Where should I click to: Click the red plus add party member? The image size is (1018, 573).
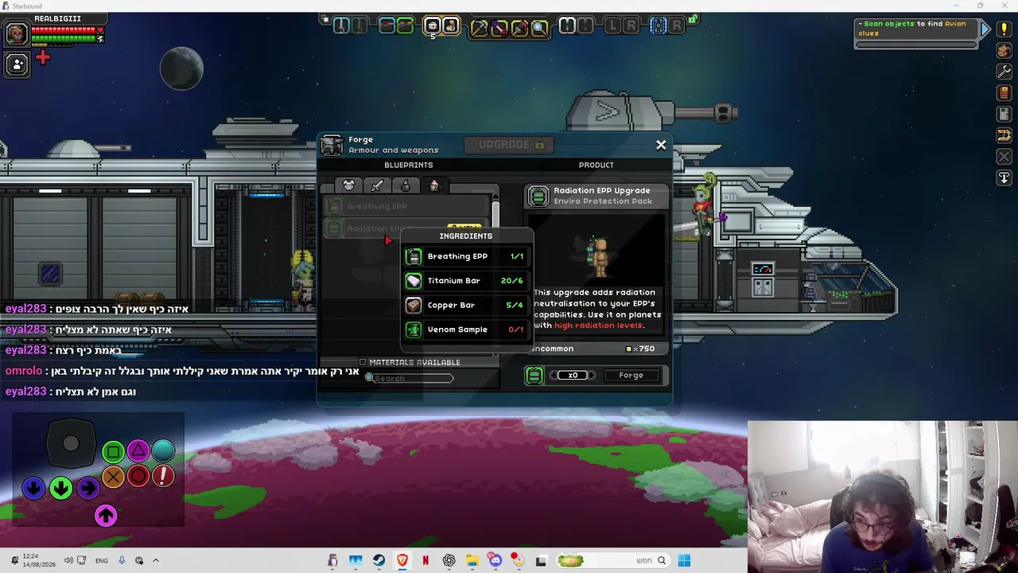pos(43,57)
